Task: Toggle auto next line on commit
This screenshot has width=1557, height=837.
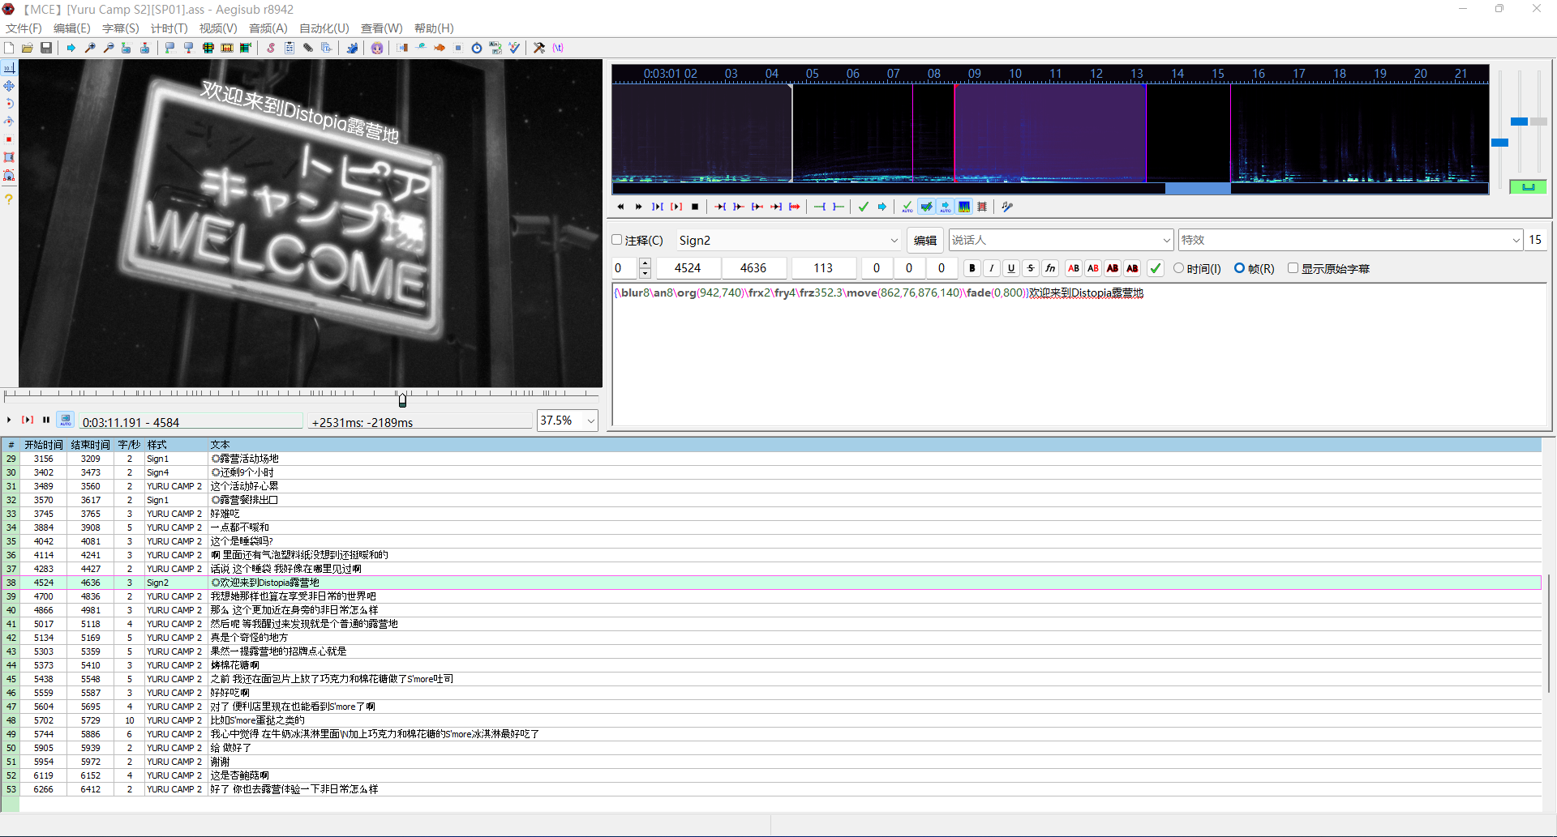Action: 926,207
